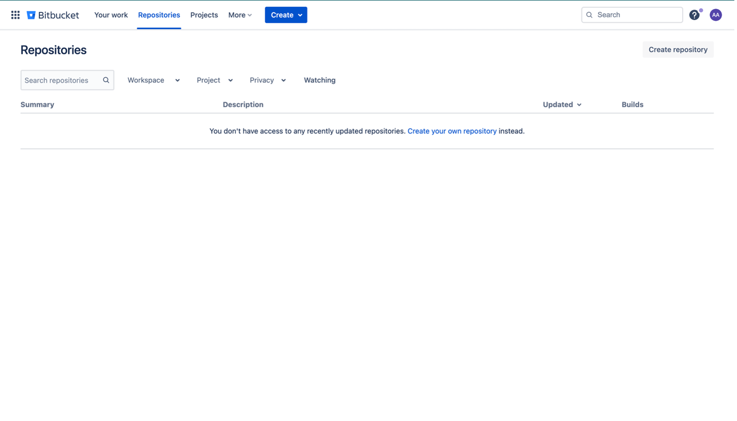Open the Projects tab
Image resolution: width=737 pixels, height=421 pixels.
click(204, 15)
